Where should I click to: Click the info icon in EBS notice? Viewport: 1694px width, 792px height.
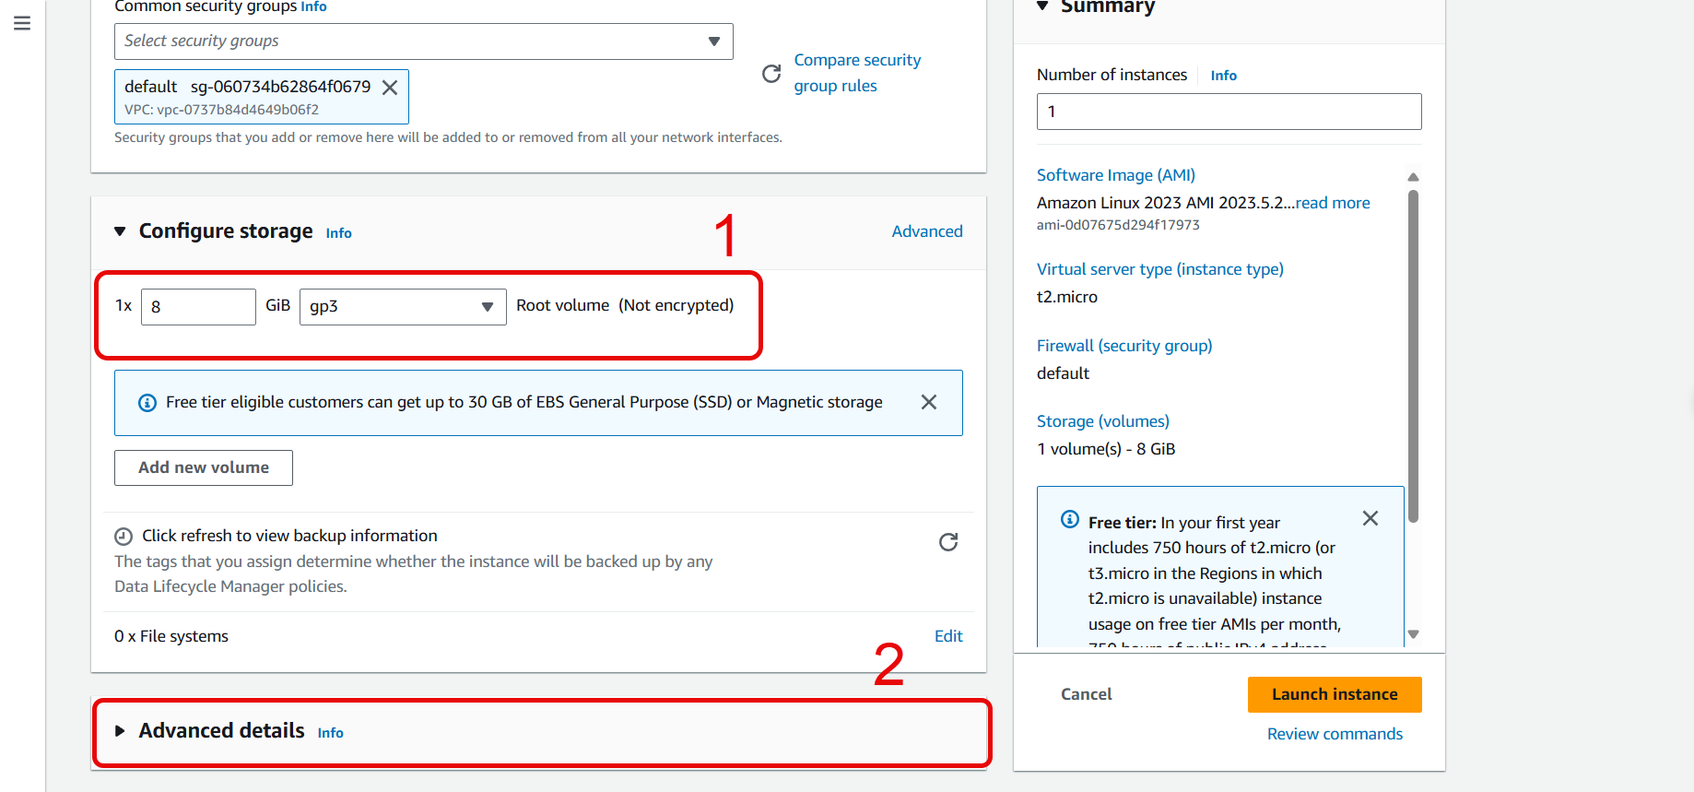point(147,403)
